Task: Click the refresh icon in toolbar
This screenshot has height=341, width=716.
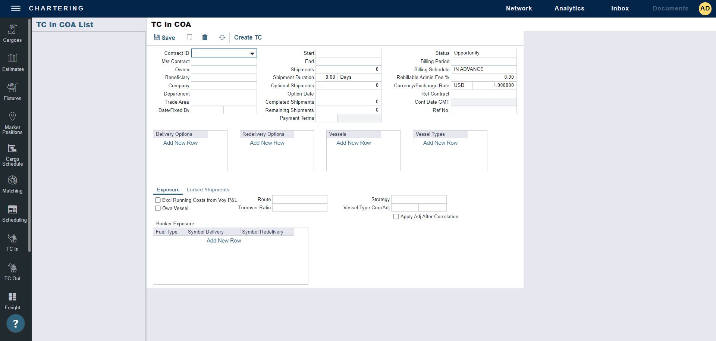Action: [222, 37]
